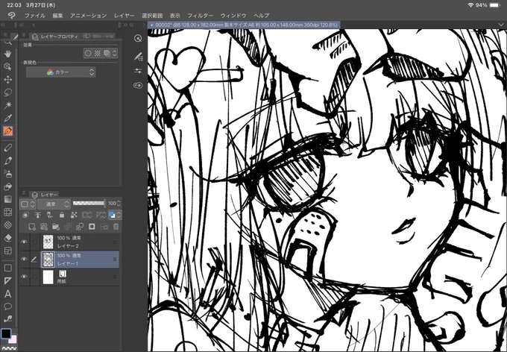Select the Eyedropper tool
The width and height of the screenshot is (507, 352).
(7, 118)
